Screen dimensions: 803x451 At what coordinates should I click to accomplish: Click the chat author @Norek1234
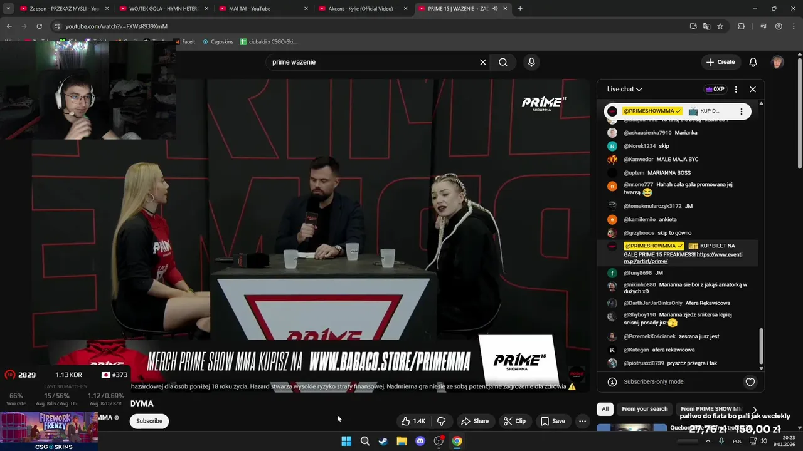point(639,146)
